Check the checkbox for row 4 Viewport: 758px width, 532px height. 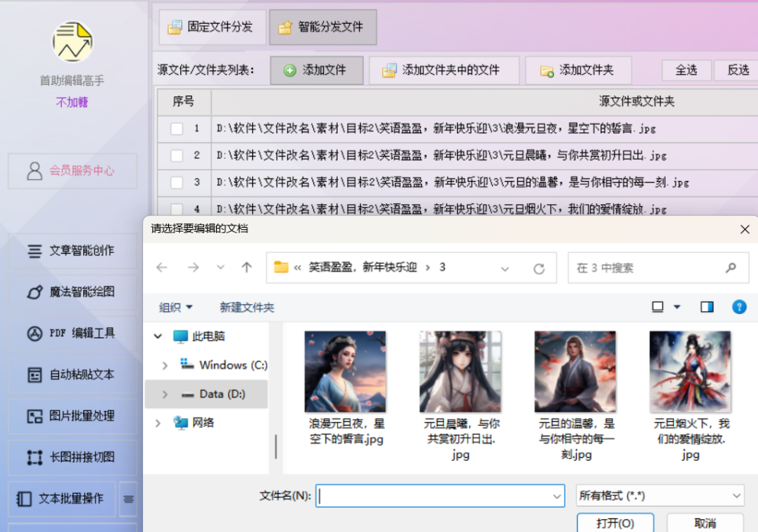(177, 209)
